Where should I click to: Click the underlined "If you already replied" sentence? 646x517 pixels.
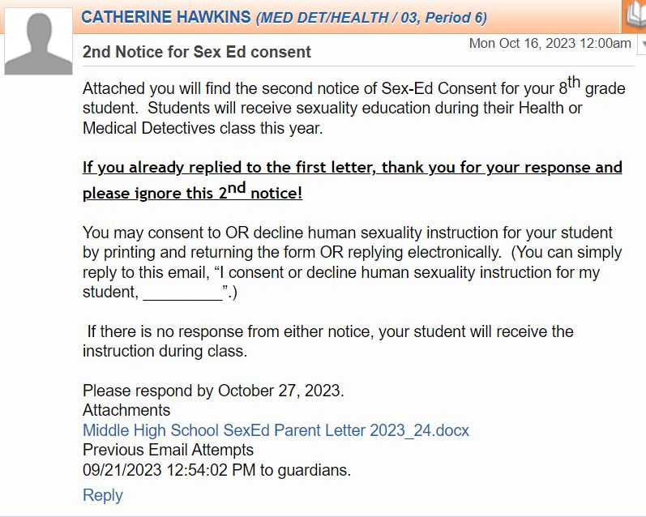[x=352, y=168]
